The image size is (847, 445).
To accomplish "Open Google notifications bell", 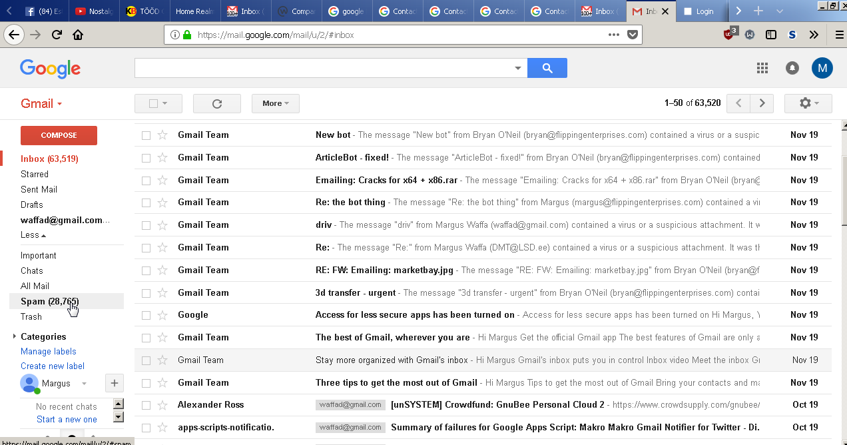I will click(x=792, y=68).
